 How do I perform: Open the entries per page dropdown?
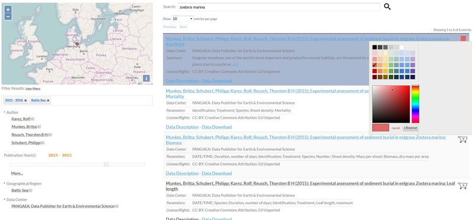click(182, 19)
